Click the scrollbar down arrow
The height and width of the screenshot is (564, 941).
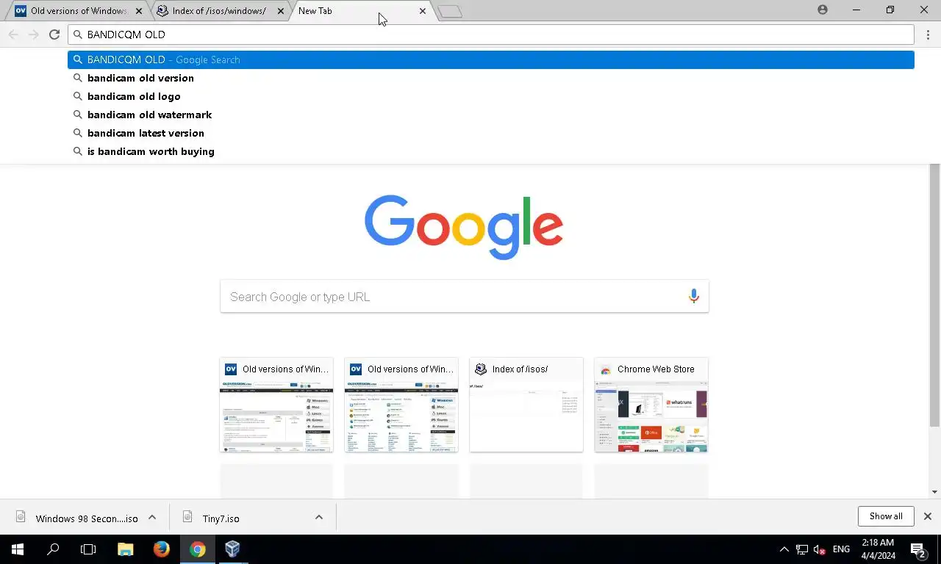[x=935, y=492]
